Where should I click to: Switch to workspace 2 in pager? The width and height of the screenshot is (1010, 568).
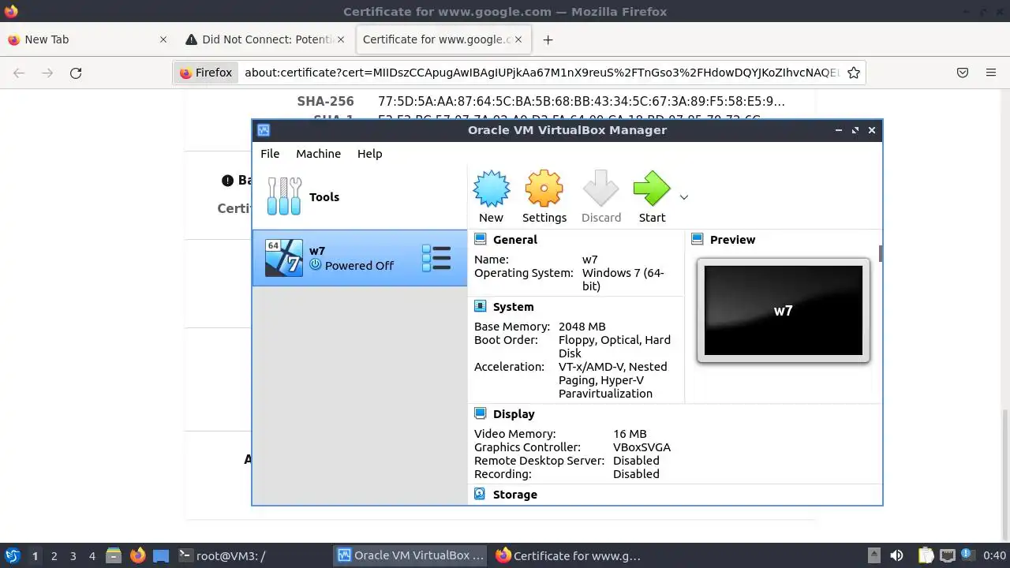(x=54, y=556)
